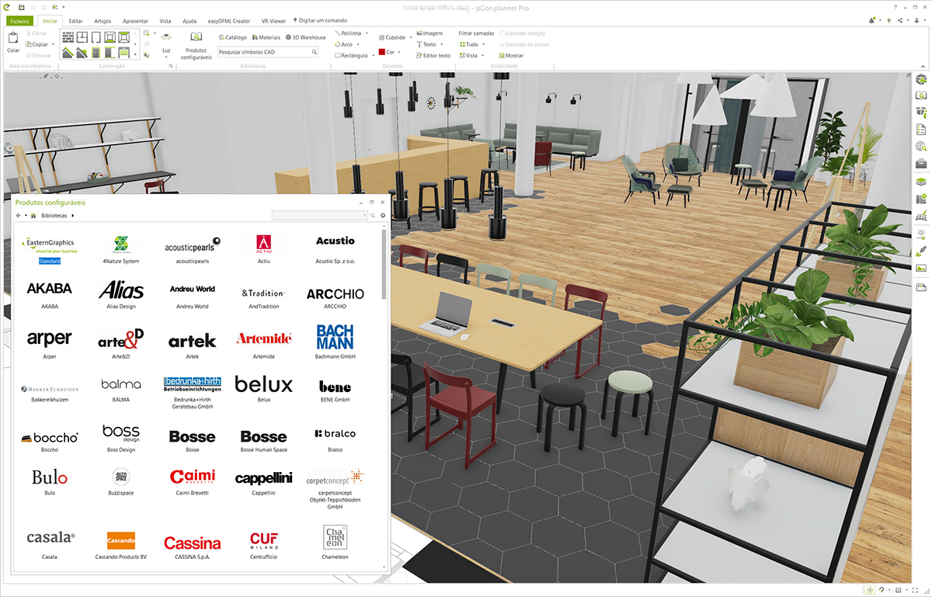932x597 pixels.
Task: Open the Materiais library
Action: (266, 37)
